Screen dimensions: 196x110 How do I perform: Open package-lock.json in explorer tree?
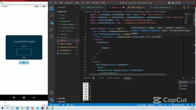point(67,47)
